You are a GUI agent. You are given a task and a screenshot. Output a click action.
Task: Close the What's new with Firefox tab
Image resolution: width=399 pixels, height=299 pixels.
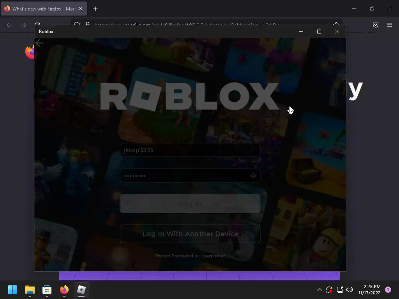point(81,9)
